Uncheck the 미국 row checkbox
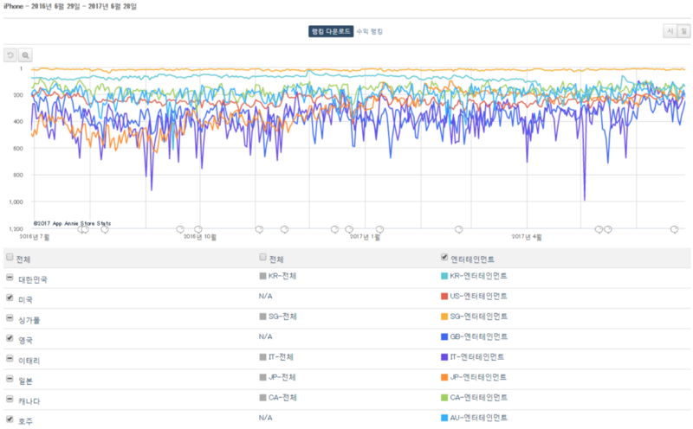The height and width of the screenshot is (429, 693). (10, 298)
